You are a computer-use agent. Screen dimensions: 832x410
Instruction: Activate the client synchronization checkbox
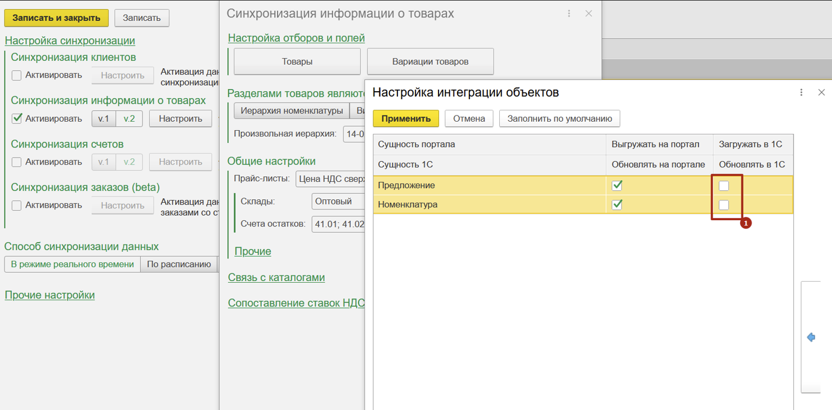point(17,75)
